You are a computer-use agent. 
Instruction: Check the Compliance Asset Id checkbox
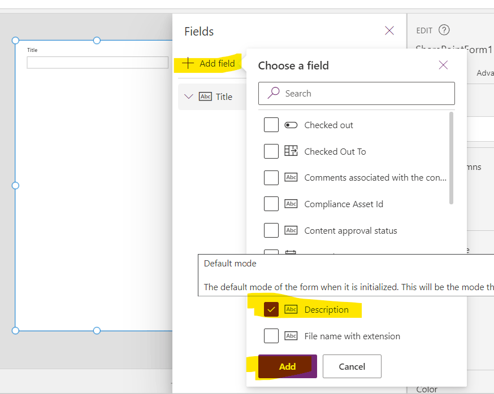[271, 204]
